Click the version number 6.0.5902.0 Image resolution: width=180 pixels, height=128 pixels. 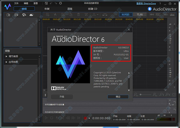[x=123, y=48]
